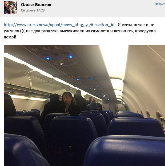Screen dimensions: 165x166
Task: Click the post text "Я сегодня так и не"
Action: (136, 25)
